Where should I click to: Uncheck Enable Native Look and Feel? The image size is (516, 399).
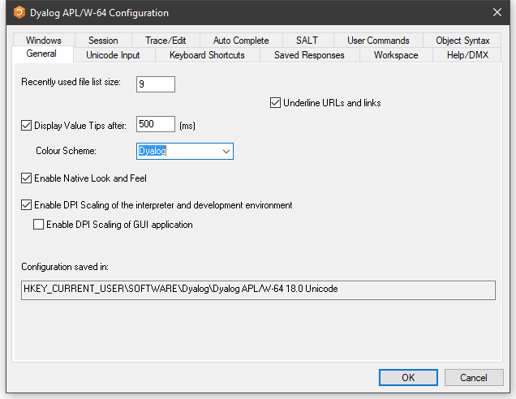click(x=26, y=178)
